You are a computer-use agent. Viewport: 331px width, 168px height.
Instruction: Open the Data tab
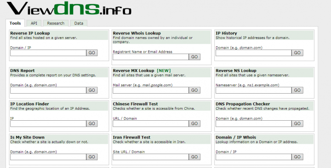click(x=79, y=23)
